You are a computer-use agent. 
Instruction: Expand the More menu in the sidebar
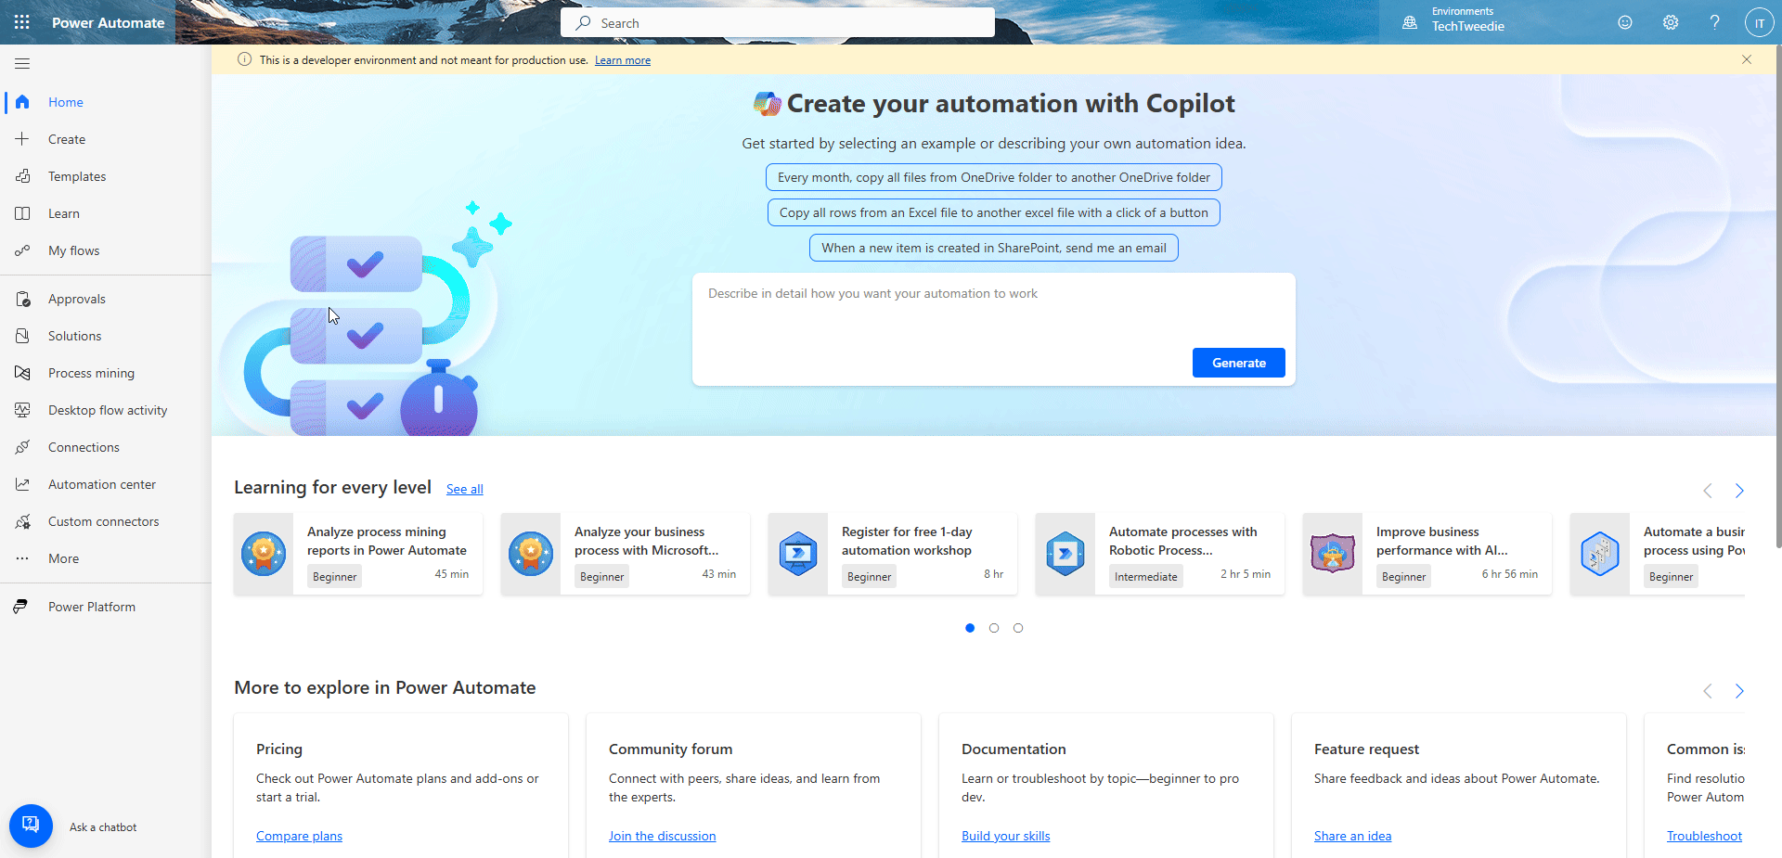[x=62, y=557]
